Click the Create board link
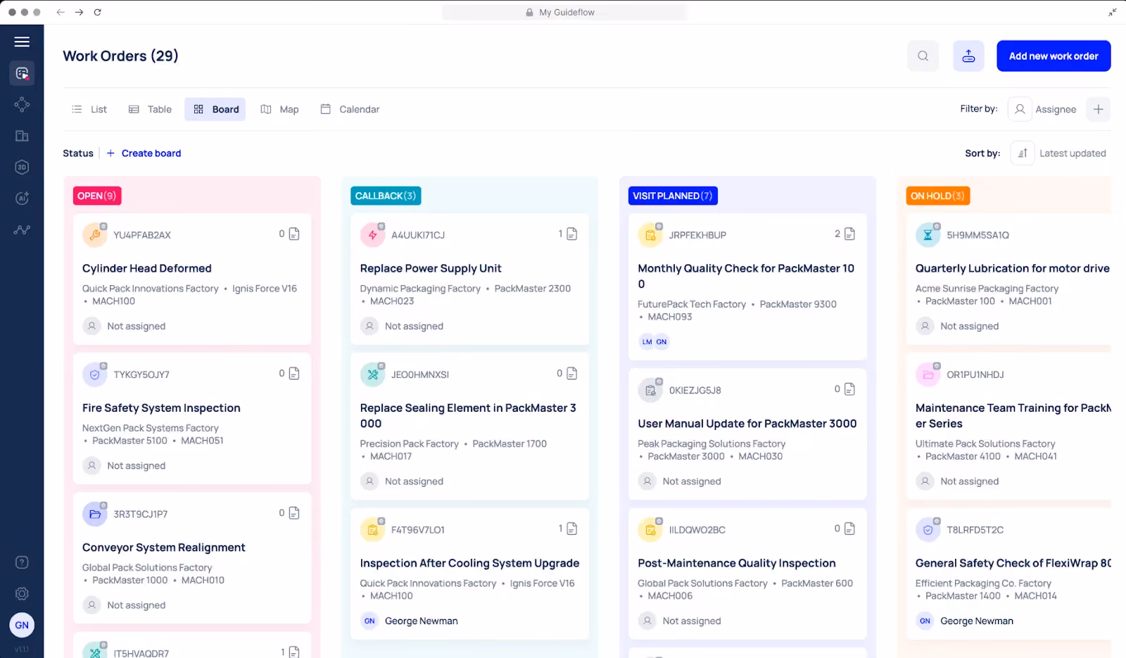Viewport: 1126px width, 658px height. click(x=144, y=153)
